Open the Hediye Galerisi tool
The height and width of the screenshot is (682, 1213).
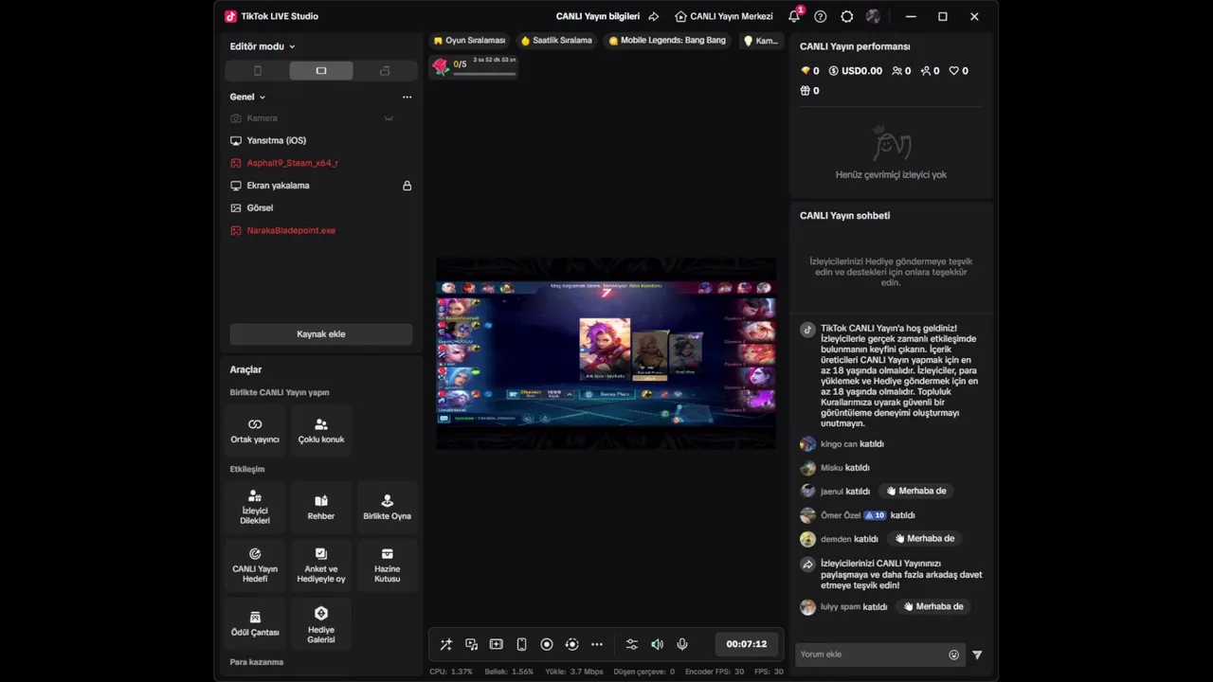[321, 623]
